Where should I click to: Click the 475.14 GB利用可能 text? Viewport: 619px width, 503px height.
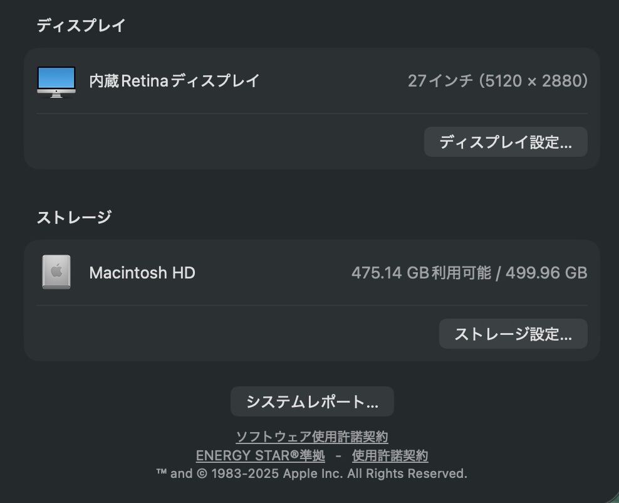click(421, 273)
